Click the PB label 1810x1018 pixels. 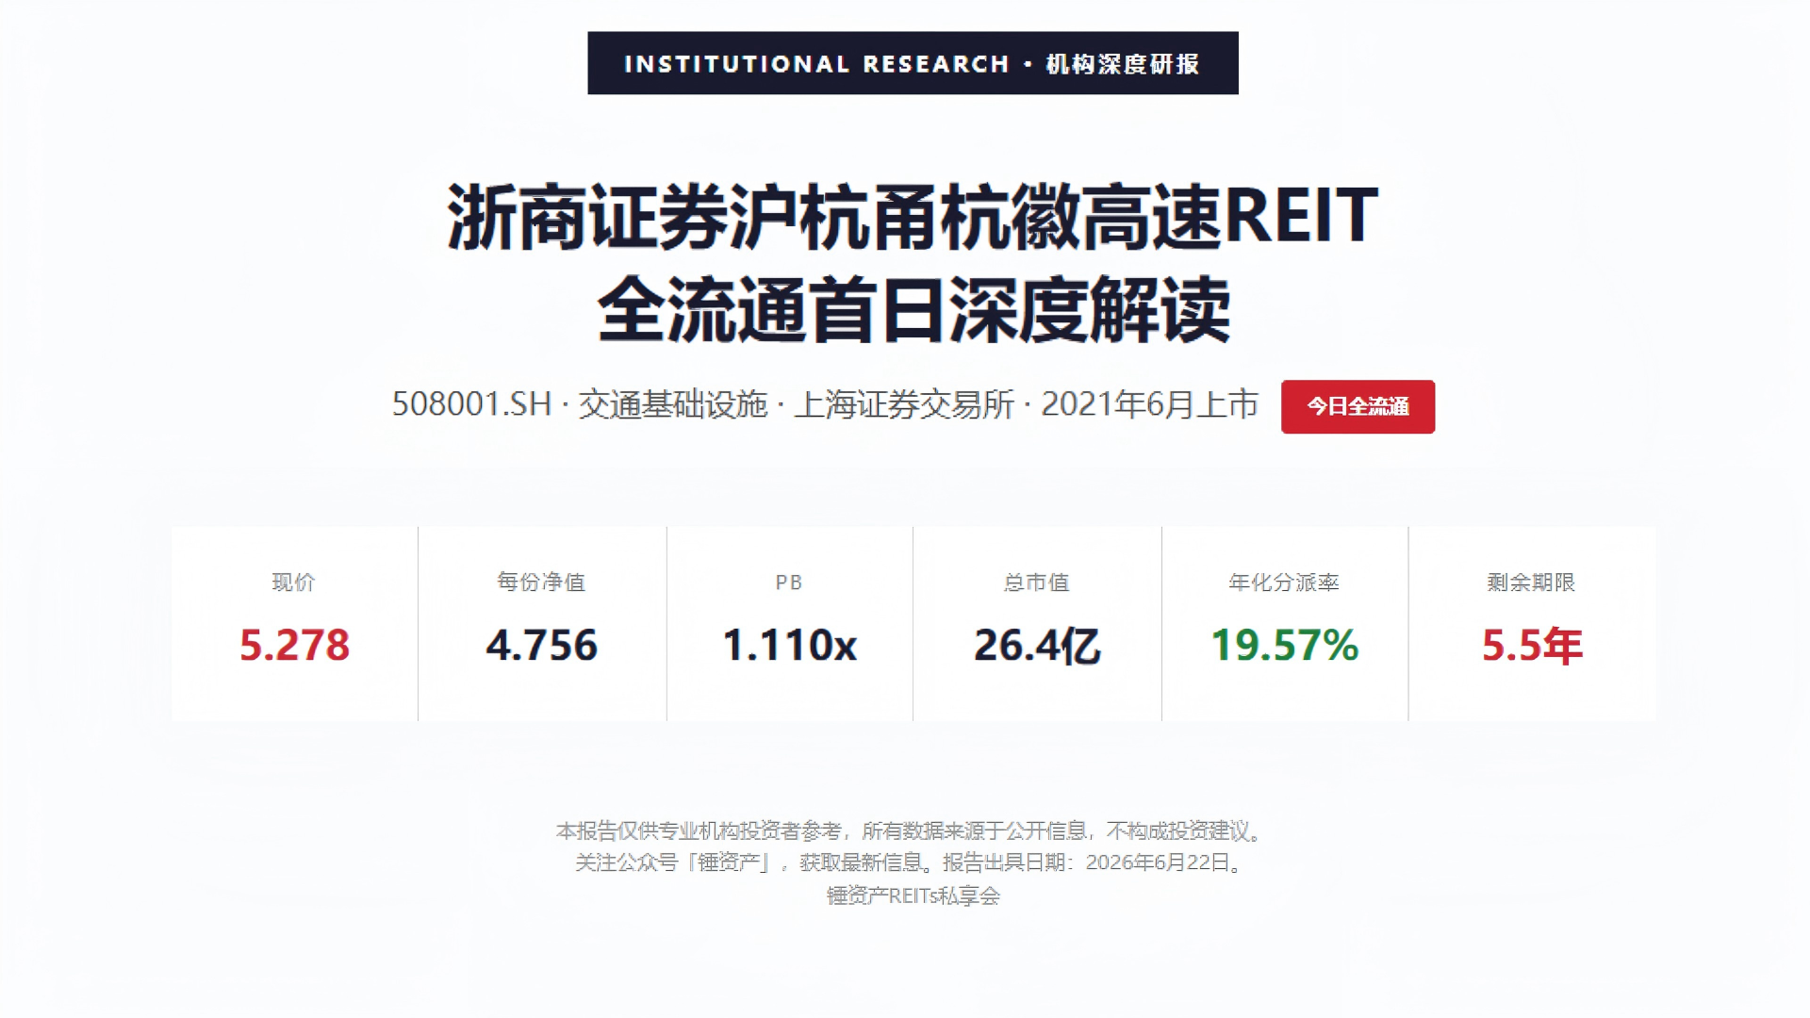pos(789,583)
